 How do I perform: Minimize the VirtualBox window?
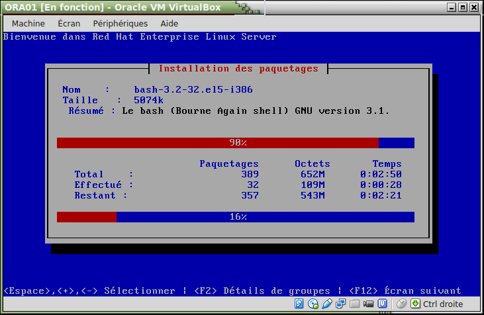452,7
